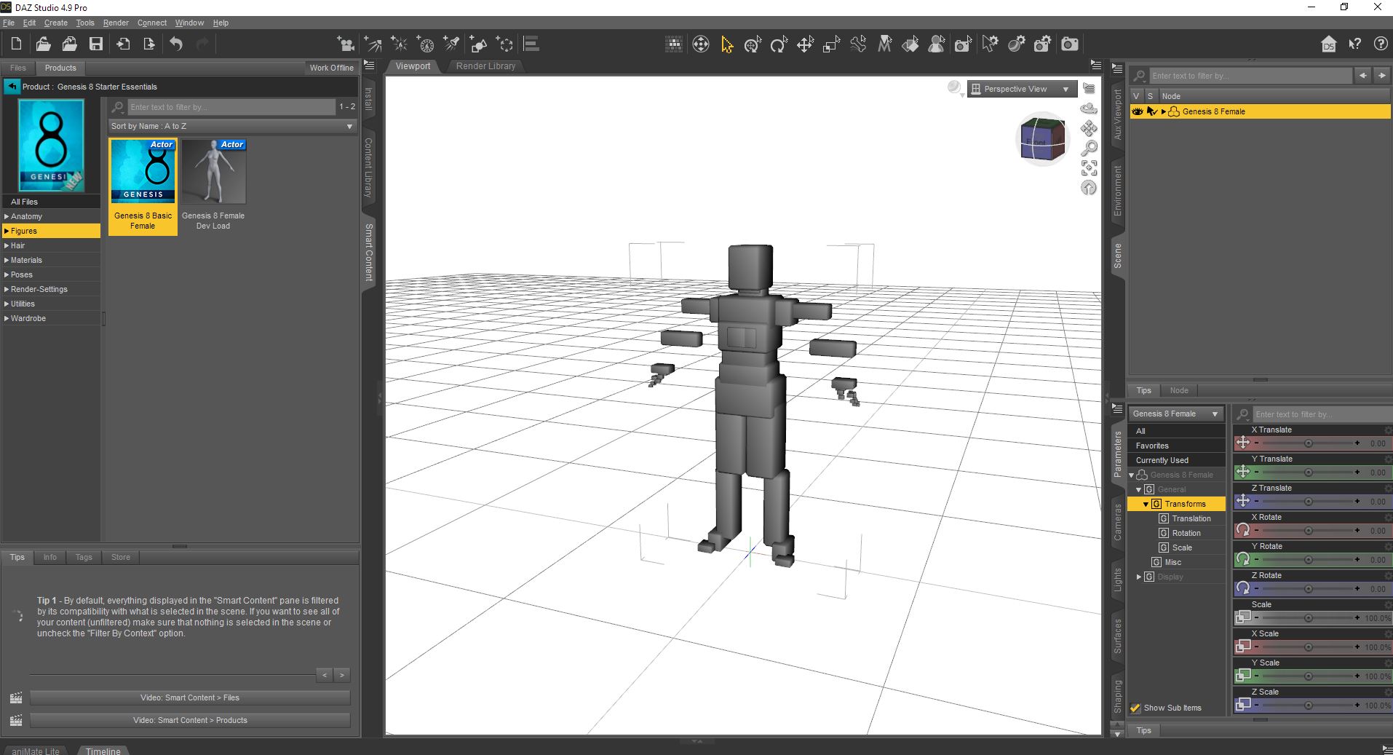Play Video: Smart Content > Files
Viewport: 1393px width, 755px height.
pyautogui.click(x=190, y=697)
